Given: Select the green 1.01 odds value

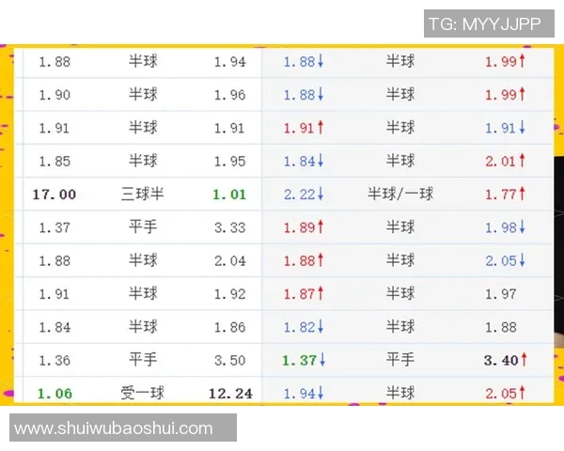Looking at the screenshot, I should [x=229, y=194].
